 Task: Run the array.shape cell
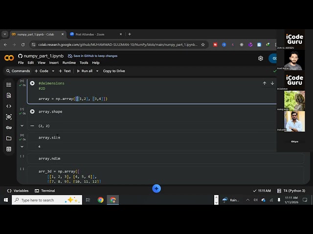click(x=32, y=112)
